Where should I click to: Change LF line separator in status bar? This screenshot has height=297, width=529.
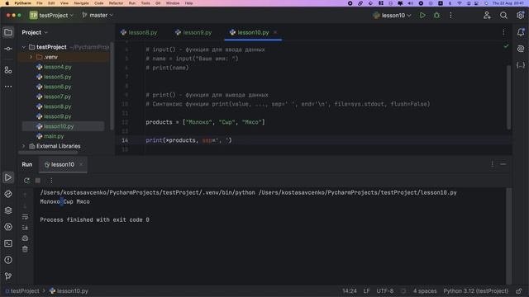(367, 291)
